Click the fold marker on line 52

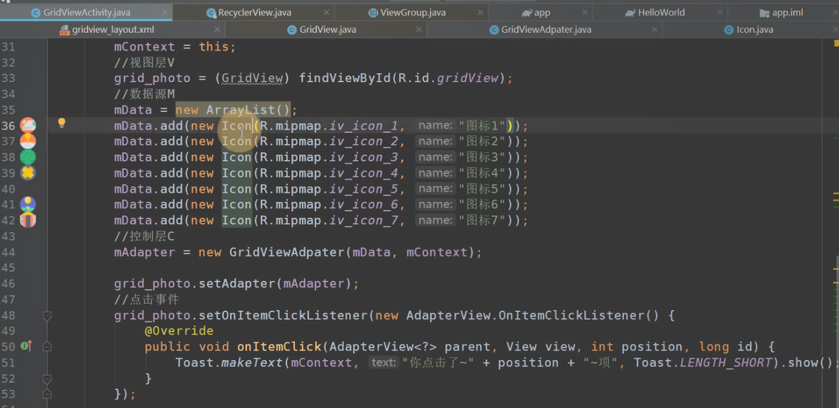pos(47,378)
